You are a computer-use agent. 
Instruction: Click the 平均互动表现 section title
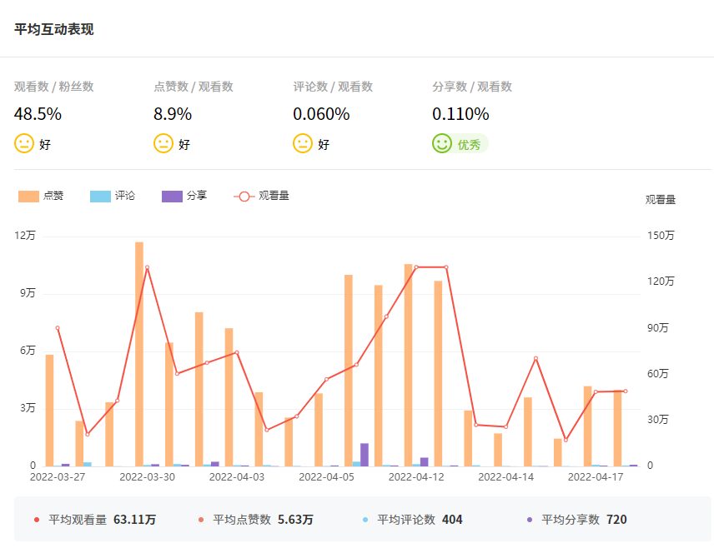(54, 29)
